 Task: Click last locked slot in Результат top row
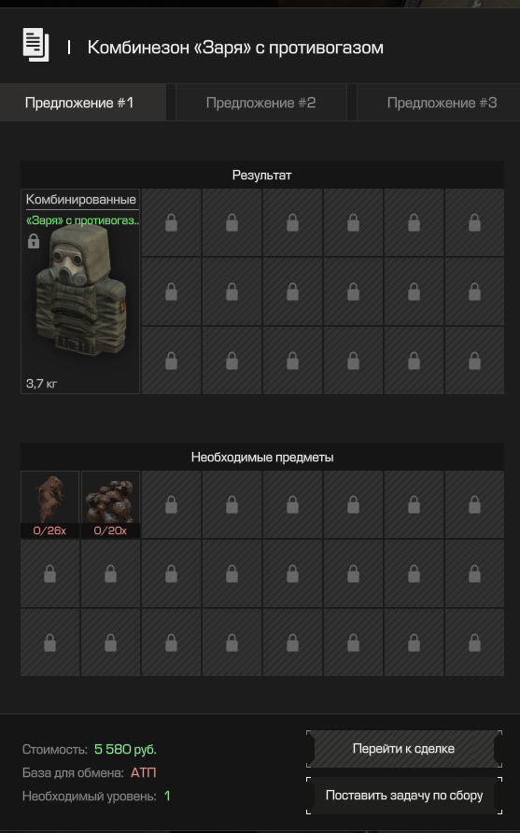click(x=474, y=222)
